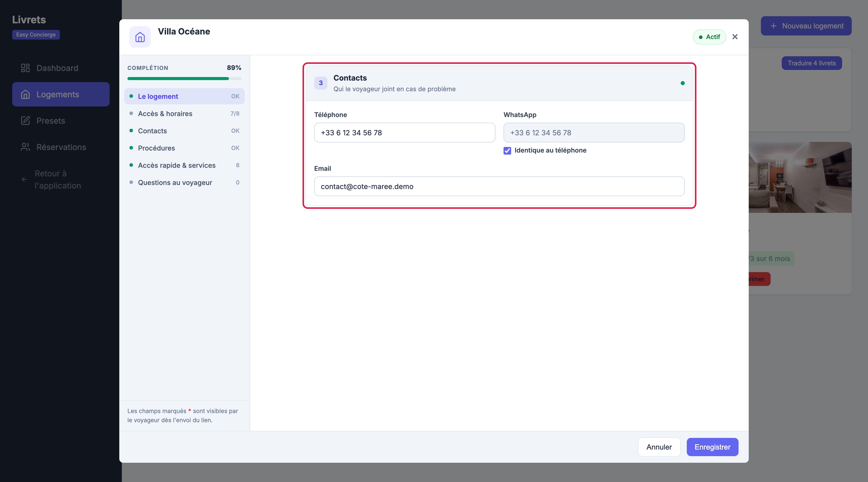Click the completion progress bar
This screenshot has height=482, width=868.
point(184,79)
